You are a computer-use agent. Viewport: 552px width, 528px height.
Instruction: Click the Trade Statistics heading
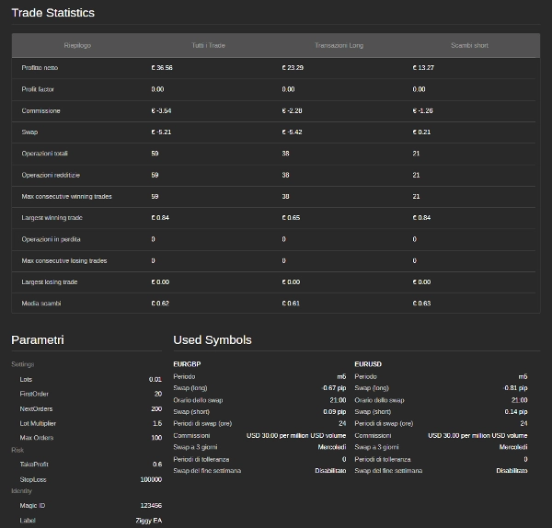53,13
